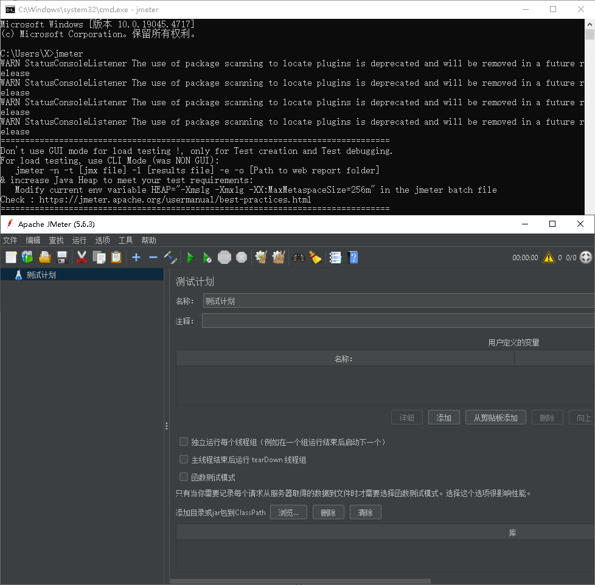
Task: Click the remote engines status icon
Action: [x=586, y=257]
